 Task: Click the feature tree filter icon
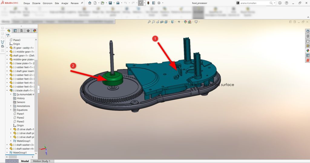coord(8,36)
